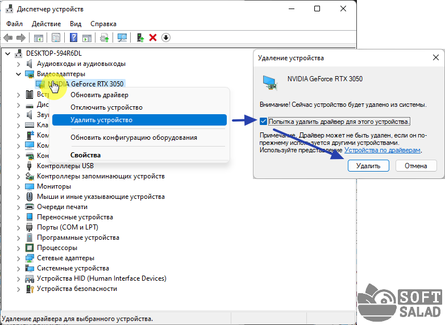Click the Мониторы monitor icon
Image resolution: width=445 pixels, height=325 pixels.
(29, 186)
